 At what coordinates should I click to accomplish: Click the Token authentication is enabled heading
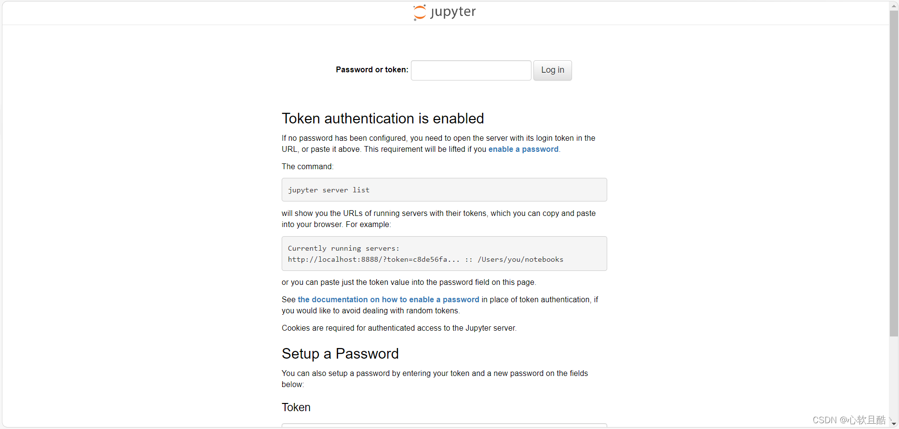(382, 118)
